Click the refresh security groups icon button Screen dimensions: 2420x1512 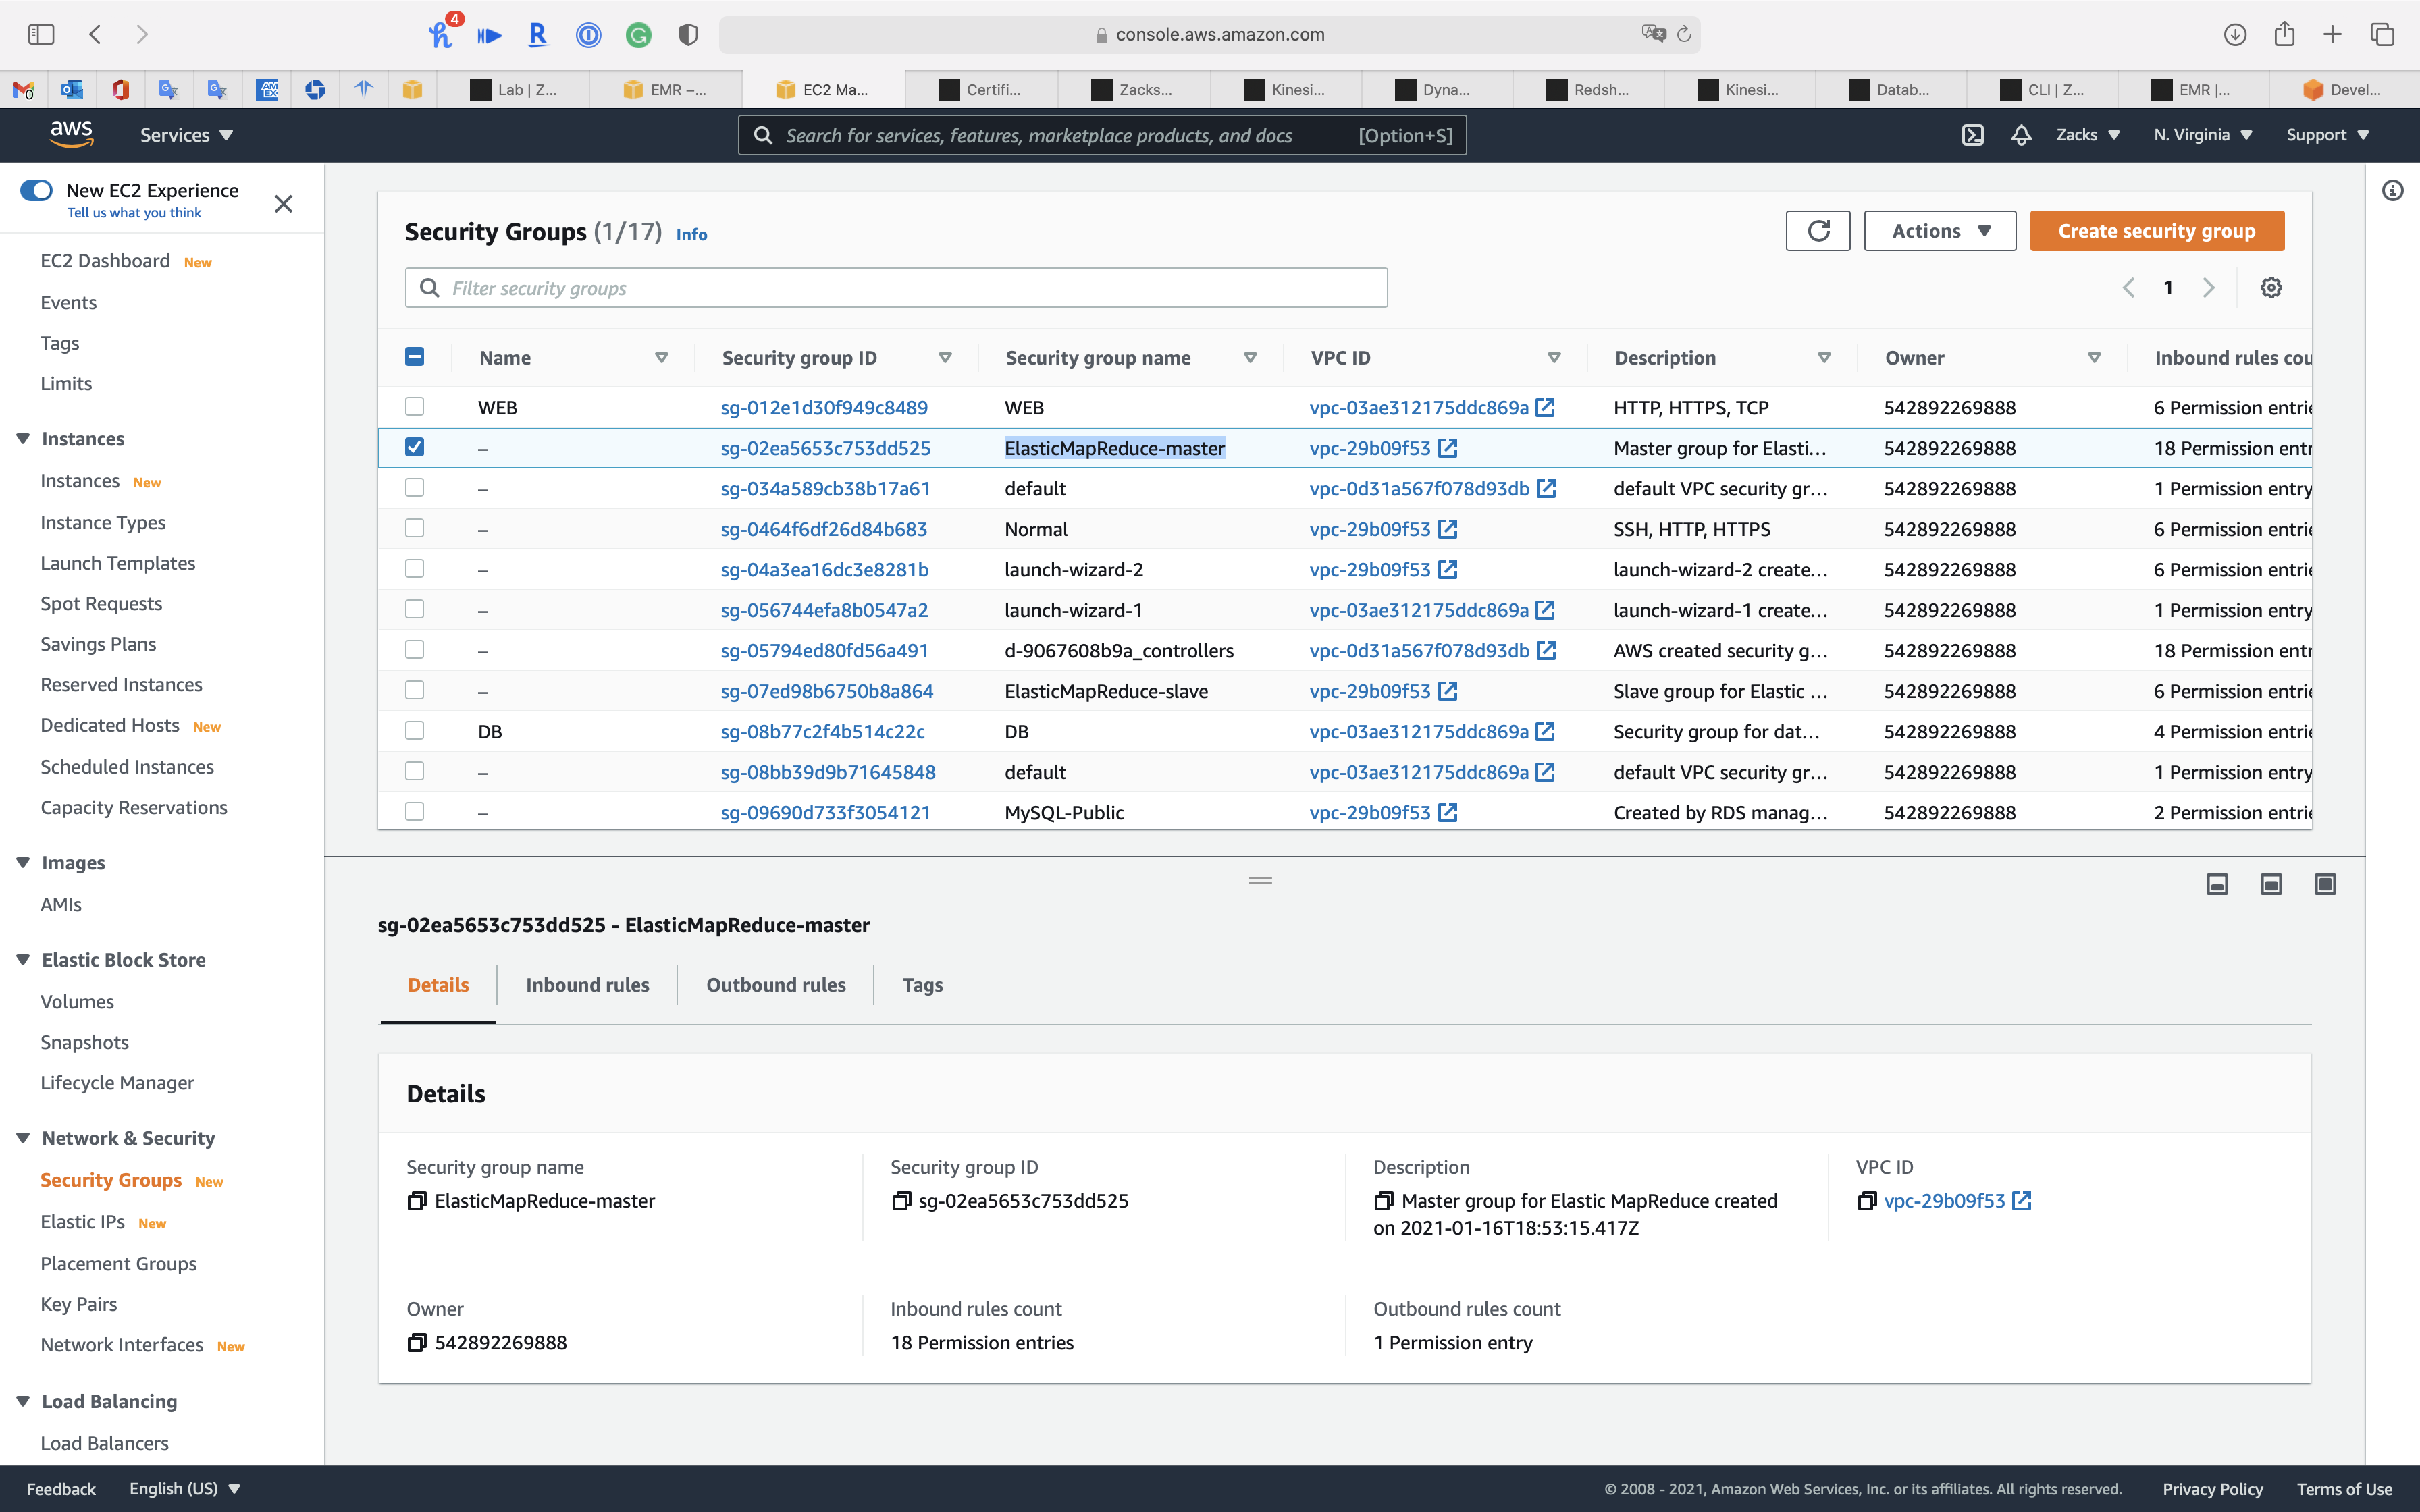(x=1817, y=231)
